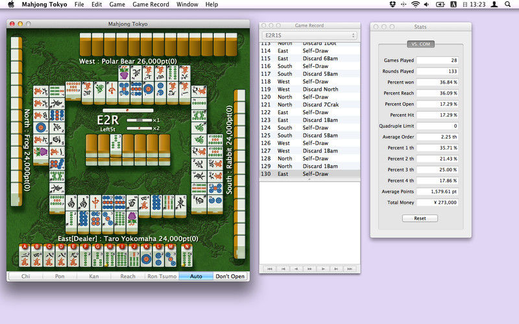Click the Kan button
The image size is (519, 324).
tap(93, 276)
